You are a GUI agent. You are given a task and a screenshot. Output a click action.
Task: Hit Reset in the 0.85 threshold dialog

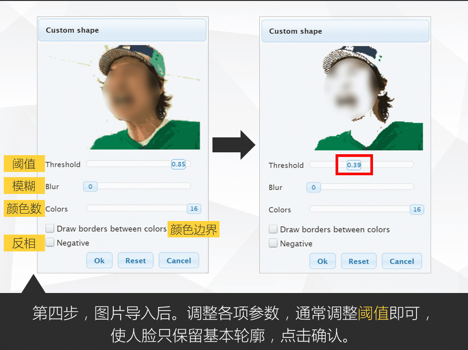(135, 261)
